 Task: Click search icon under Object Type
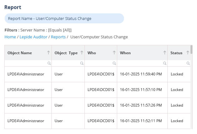coord(82,63)
